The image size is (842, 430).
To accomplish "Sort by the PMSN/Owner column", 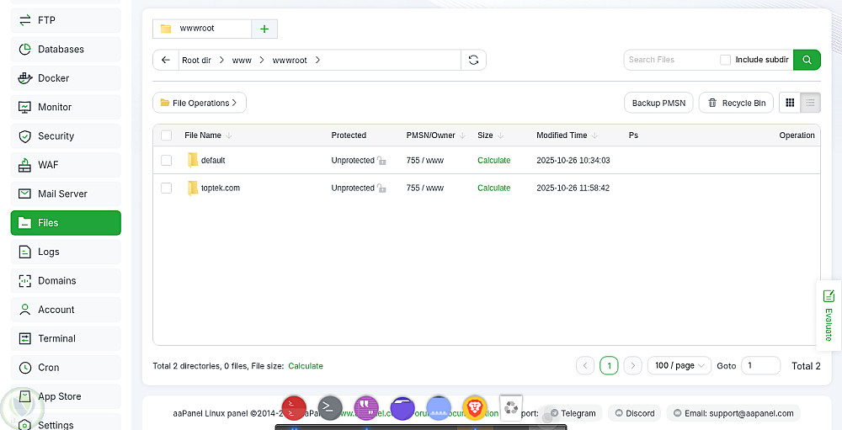I will point(436,135).
